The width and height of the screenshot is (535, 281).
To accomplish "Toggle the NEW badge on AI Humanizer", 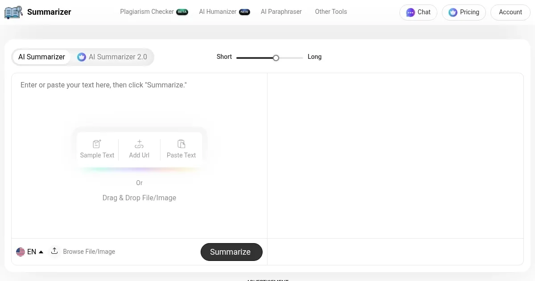I will 244,12.
